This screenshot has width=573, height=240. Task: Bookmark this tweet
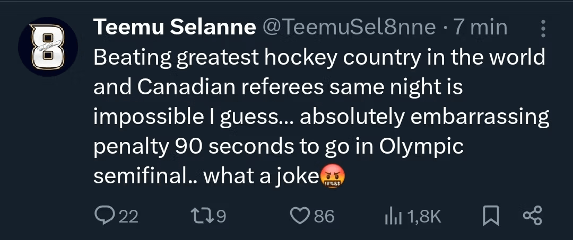click(x=492, y=216)
